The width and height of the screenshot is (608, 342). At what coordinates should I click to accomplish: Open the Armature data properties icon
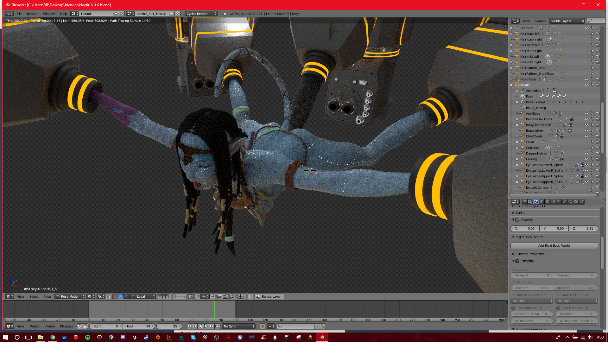point(559,202)
